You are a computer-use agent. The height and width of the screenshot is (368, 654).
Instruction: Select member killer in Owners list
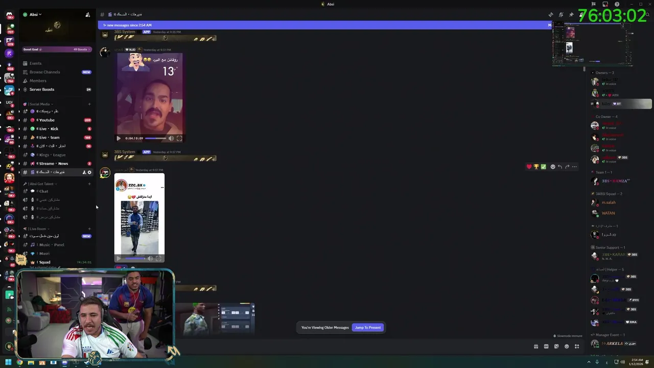click(x=622, y=104)
